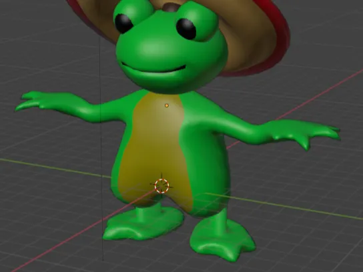Click the frog's hand on left side
Image resolution: width=363 pixels, height=272 pixels.
point(35,101)
